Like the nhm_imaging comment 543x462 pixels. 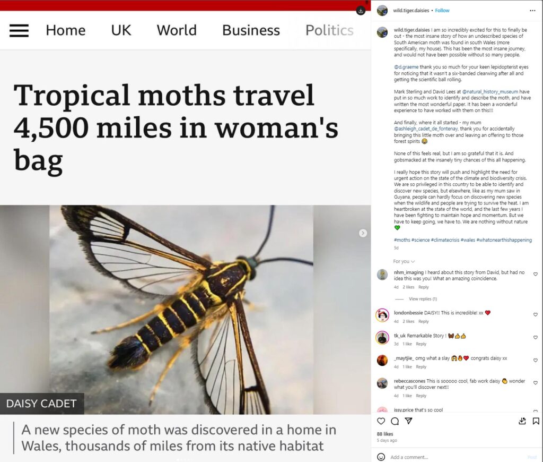[535, 275]
